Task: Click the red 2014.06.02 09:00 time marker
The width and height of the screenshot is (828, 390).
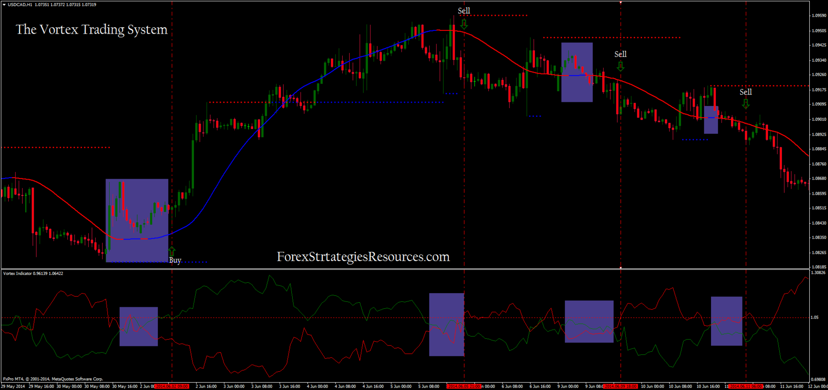Action: (172, 386)
